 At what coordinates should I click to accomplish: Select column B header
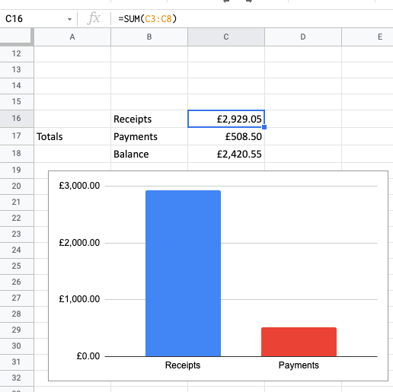pyautogui.click(x=149, y=37)
